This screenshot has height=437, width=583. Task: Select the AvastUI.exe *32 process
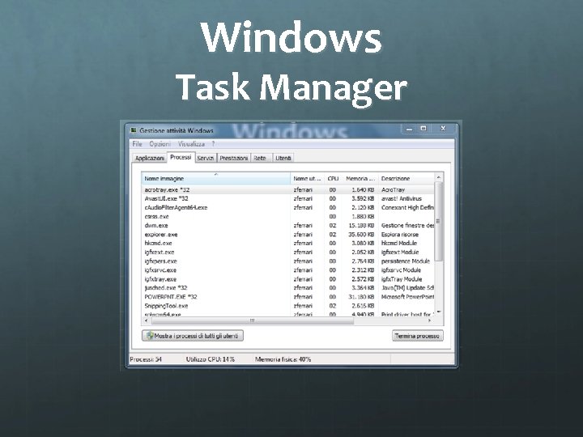[287, 198]
